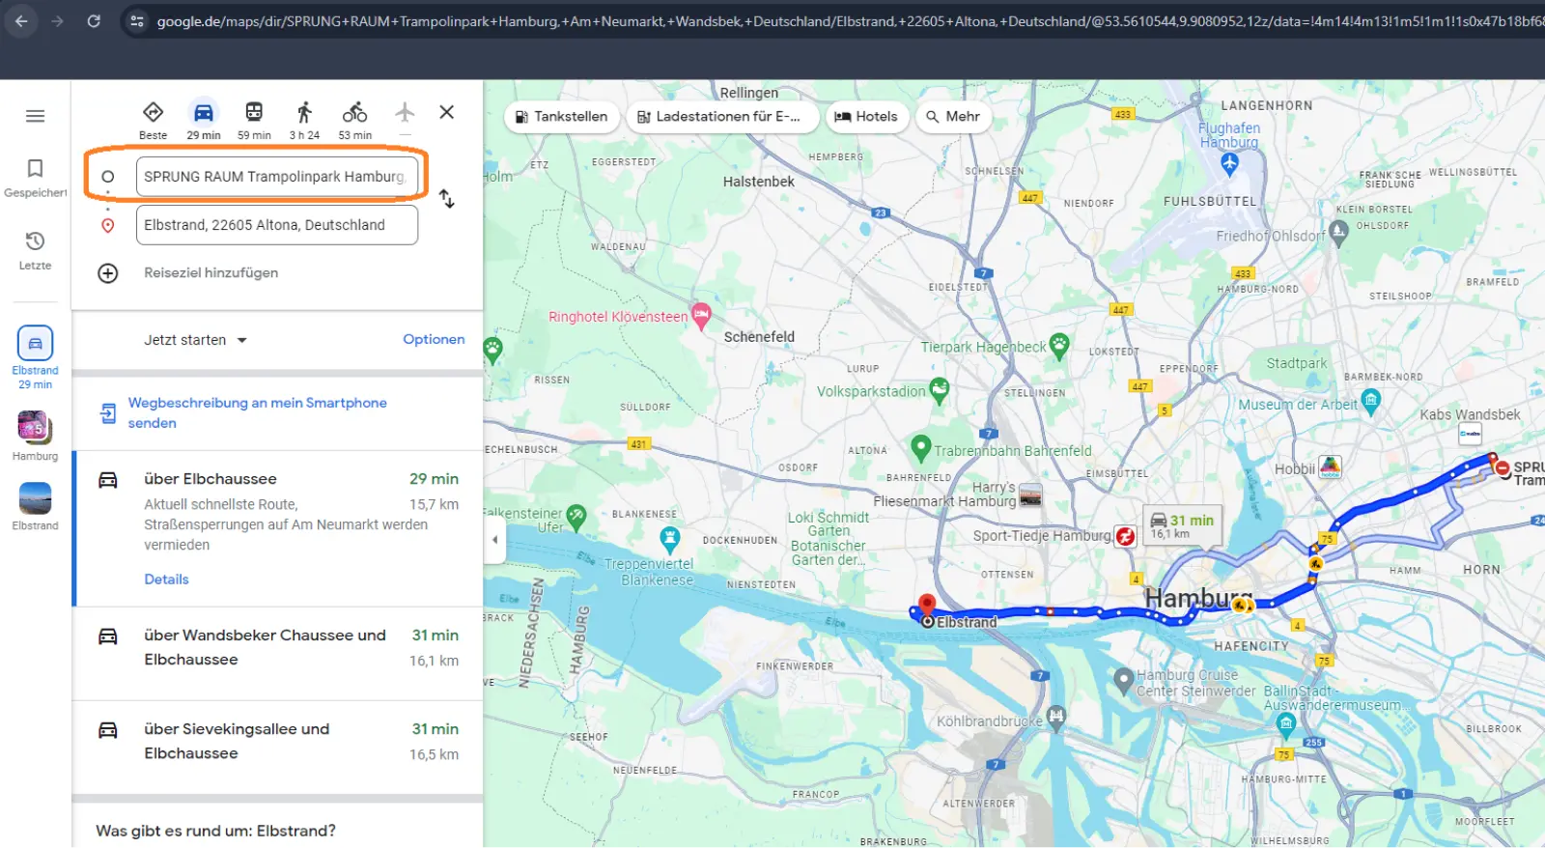Image resolution: width=1545 pixels, height=848 pixels.
Task: Click Sport-Tiedje Hamburg map pin
Action: (x=1125, y=536)
